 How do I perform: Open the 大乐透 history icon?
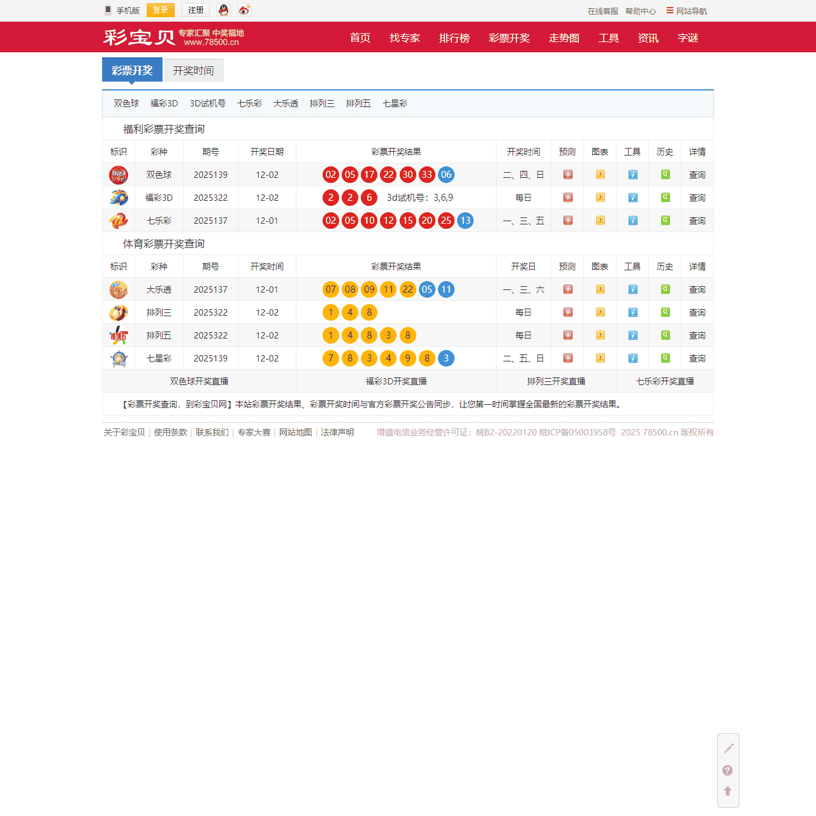point(665,289)
